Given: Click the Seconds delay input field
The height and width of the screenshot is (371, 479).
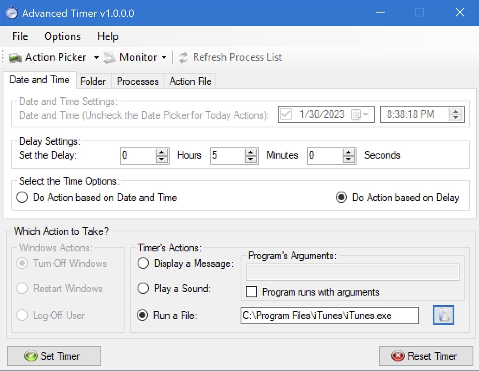Looking at the screenshot, I should point(325,156).
